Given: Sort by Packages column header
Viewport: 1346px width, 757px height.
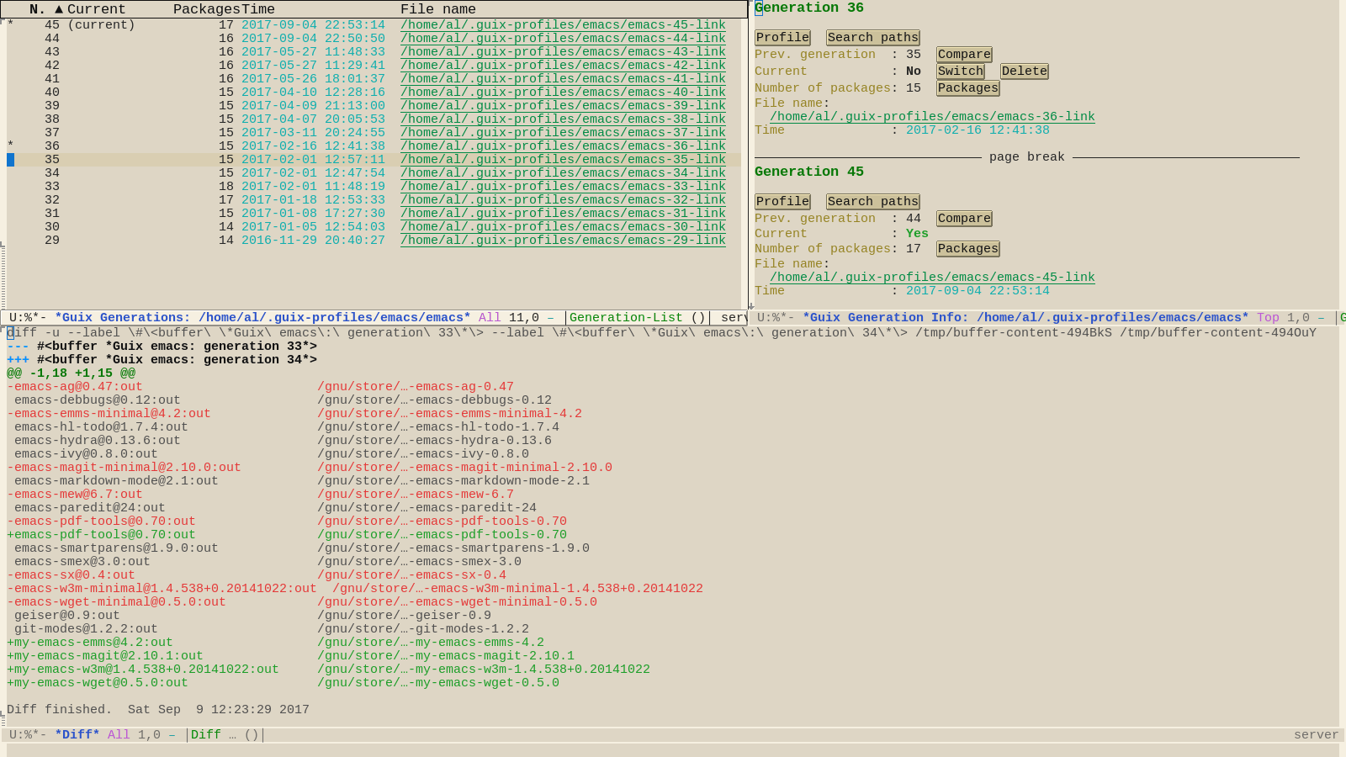Looking at the screenshot, I should (x=207, y=9).
